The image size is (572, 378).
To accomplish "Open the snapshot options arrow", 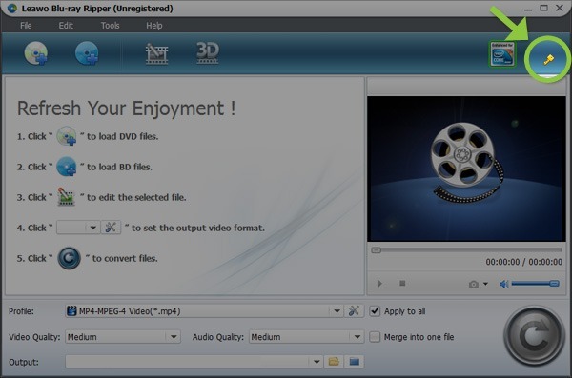I will click(x=485, y=284).
